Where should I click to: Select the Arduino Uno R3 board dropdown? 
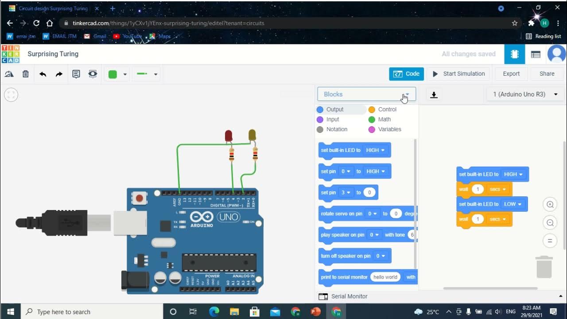[x=525, y=94]
